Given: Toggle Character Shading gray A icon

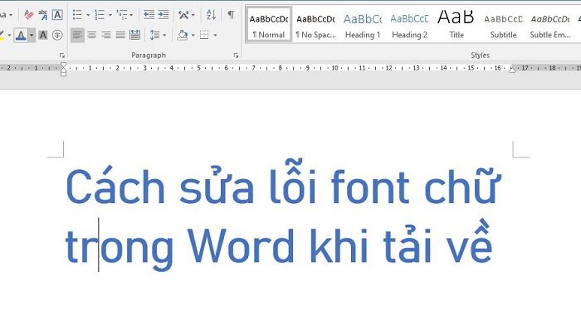Looking at the screenshot, I should (x=43, y=35).
